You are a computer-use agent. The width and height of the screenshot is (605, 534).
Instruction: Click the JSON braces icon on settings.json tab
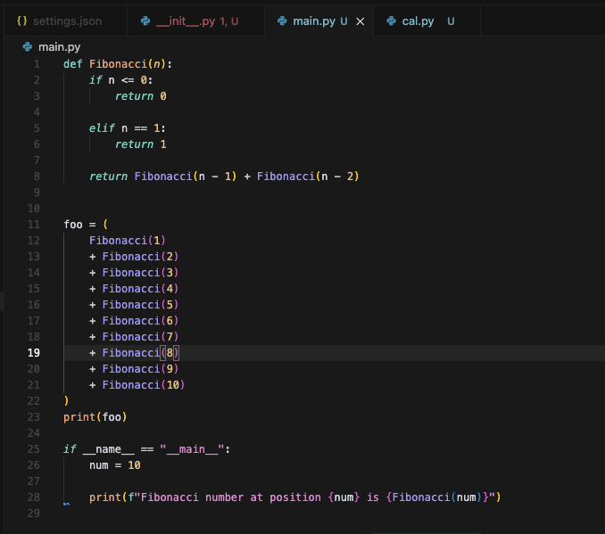(22, 21)
